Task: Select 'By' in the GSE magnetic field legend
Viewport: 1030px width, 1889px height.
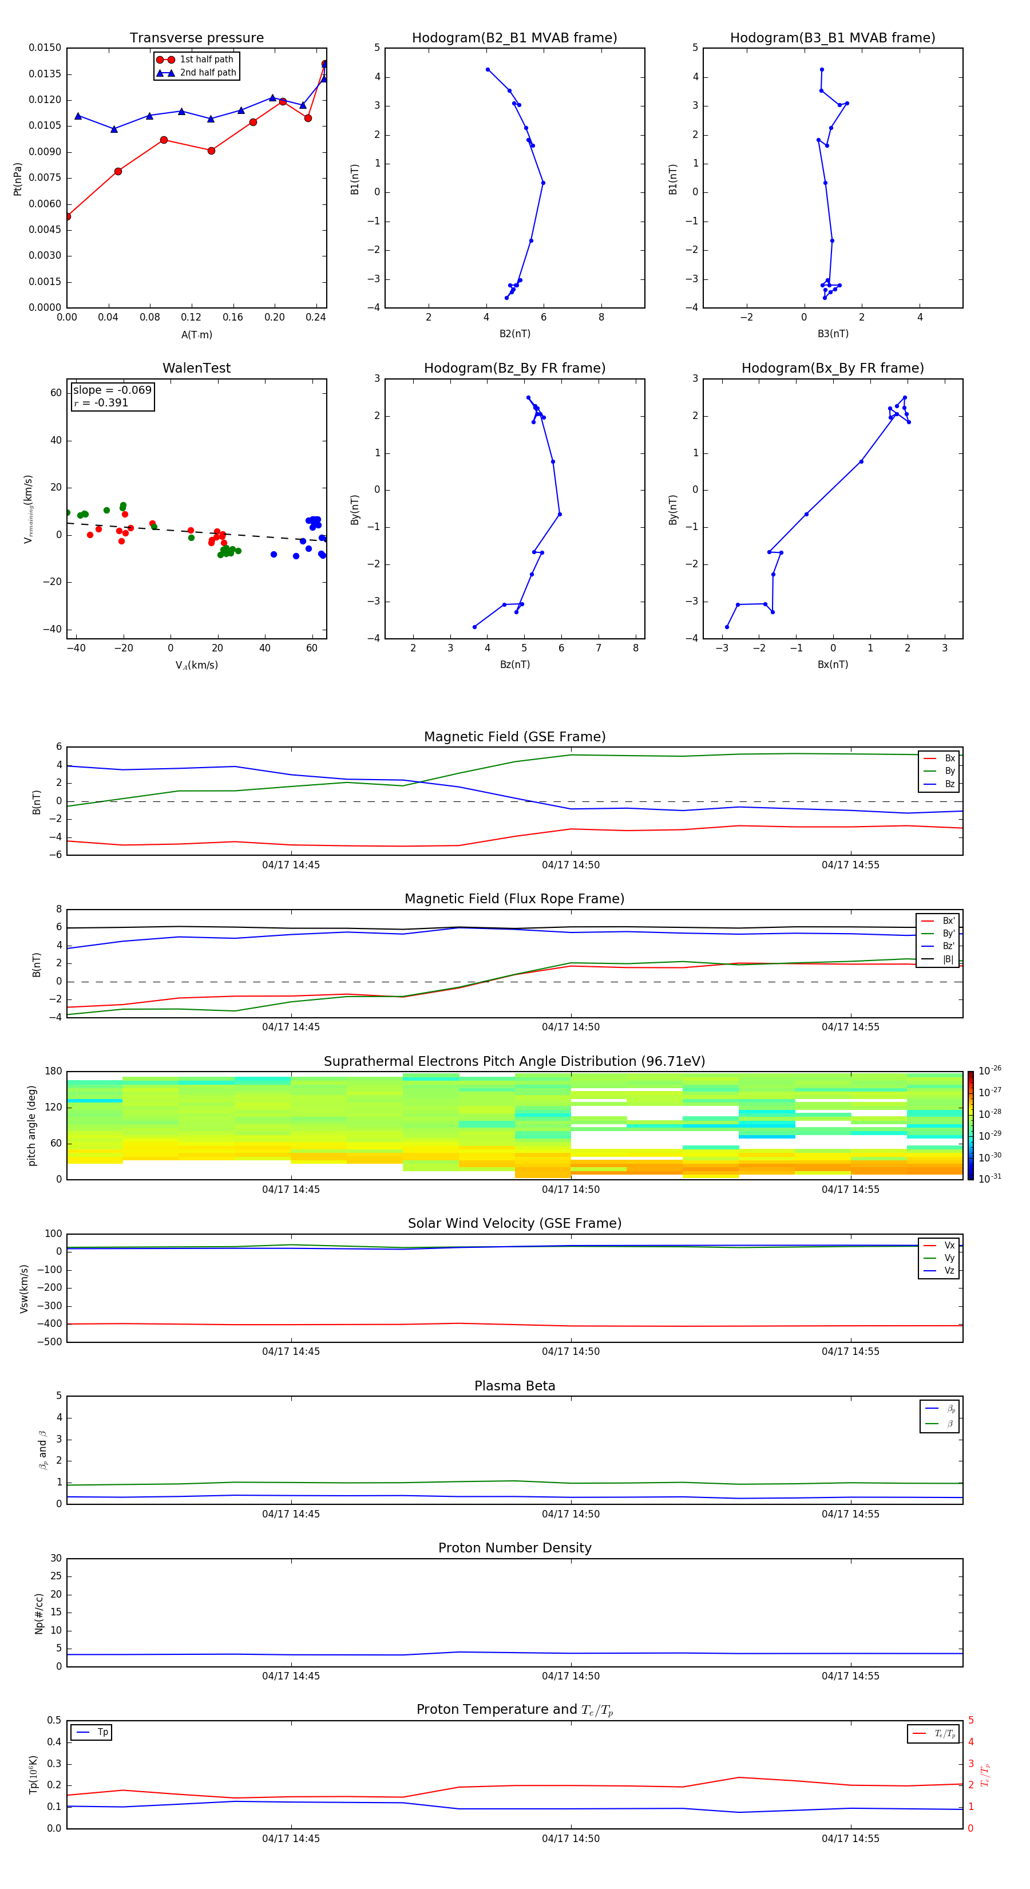Action: click(939, 770)
